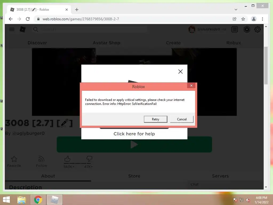This screenshot has width=273, height=205.
Task: Switch to the Servers tab
Action: coord(220,176)
